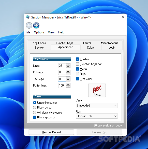
Task: Increase the Lines value with up arrow
Action: 68,65
